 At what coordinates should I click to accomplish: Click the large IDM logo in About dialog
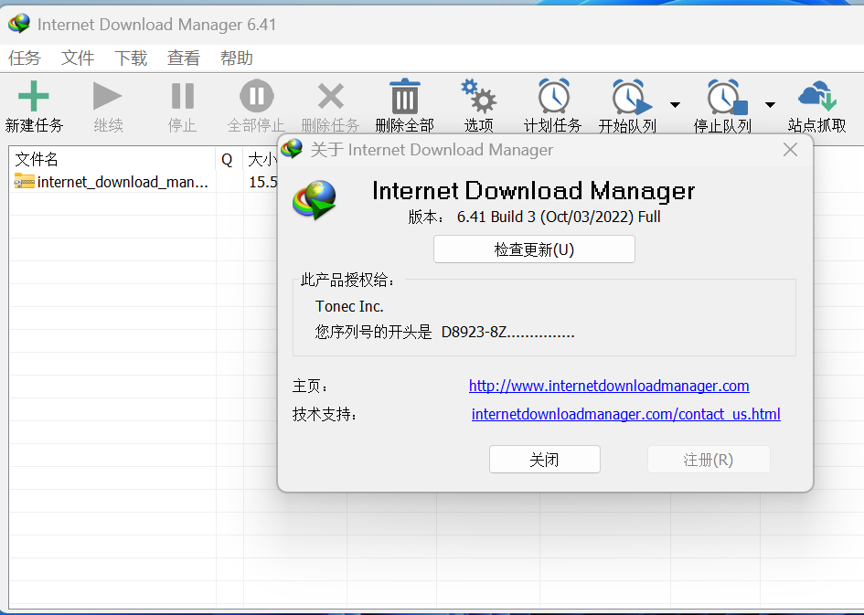tap(315, 200)
